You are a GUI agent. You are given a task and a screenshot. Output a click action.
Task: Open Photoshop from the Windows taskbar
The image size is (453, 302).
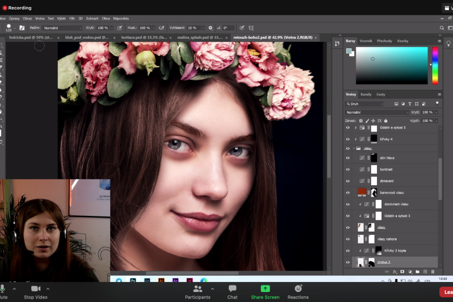(x=133, y=281)
